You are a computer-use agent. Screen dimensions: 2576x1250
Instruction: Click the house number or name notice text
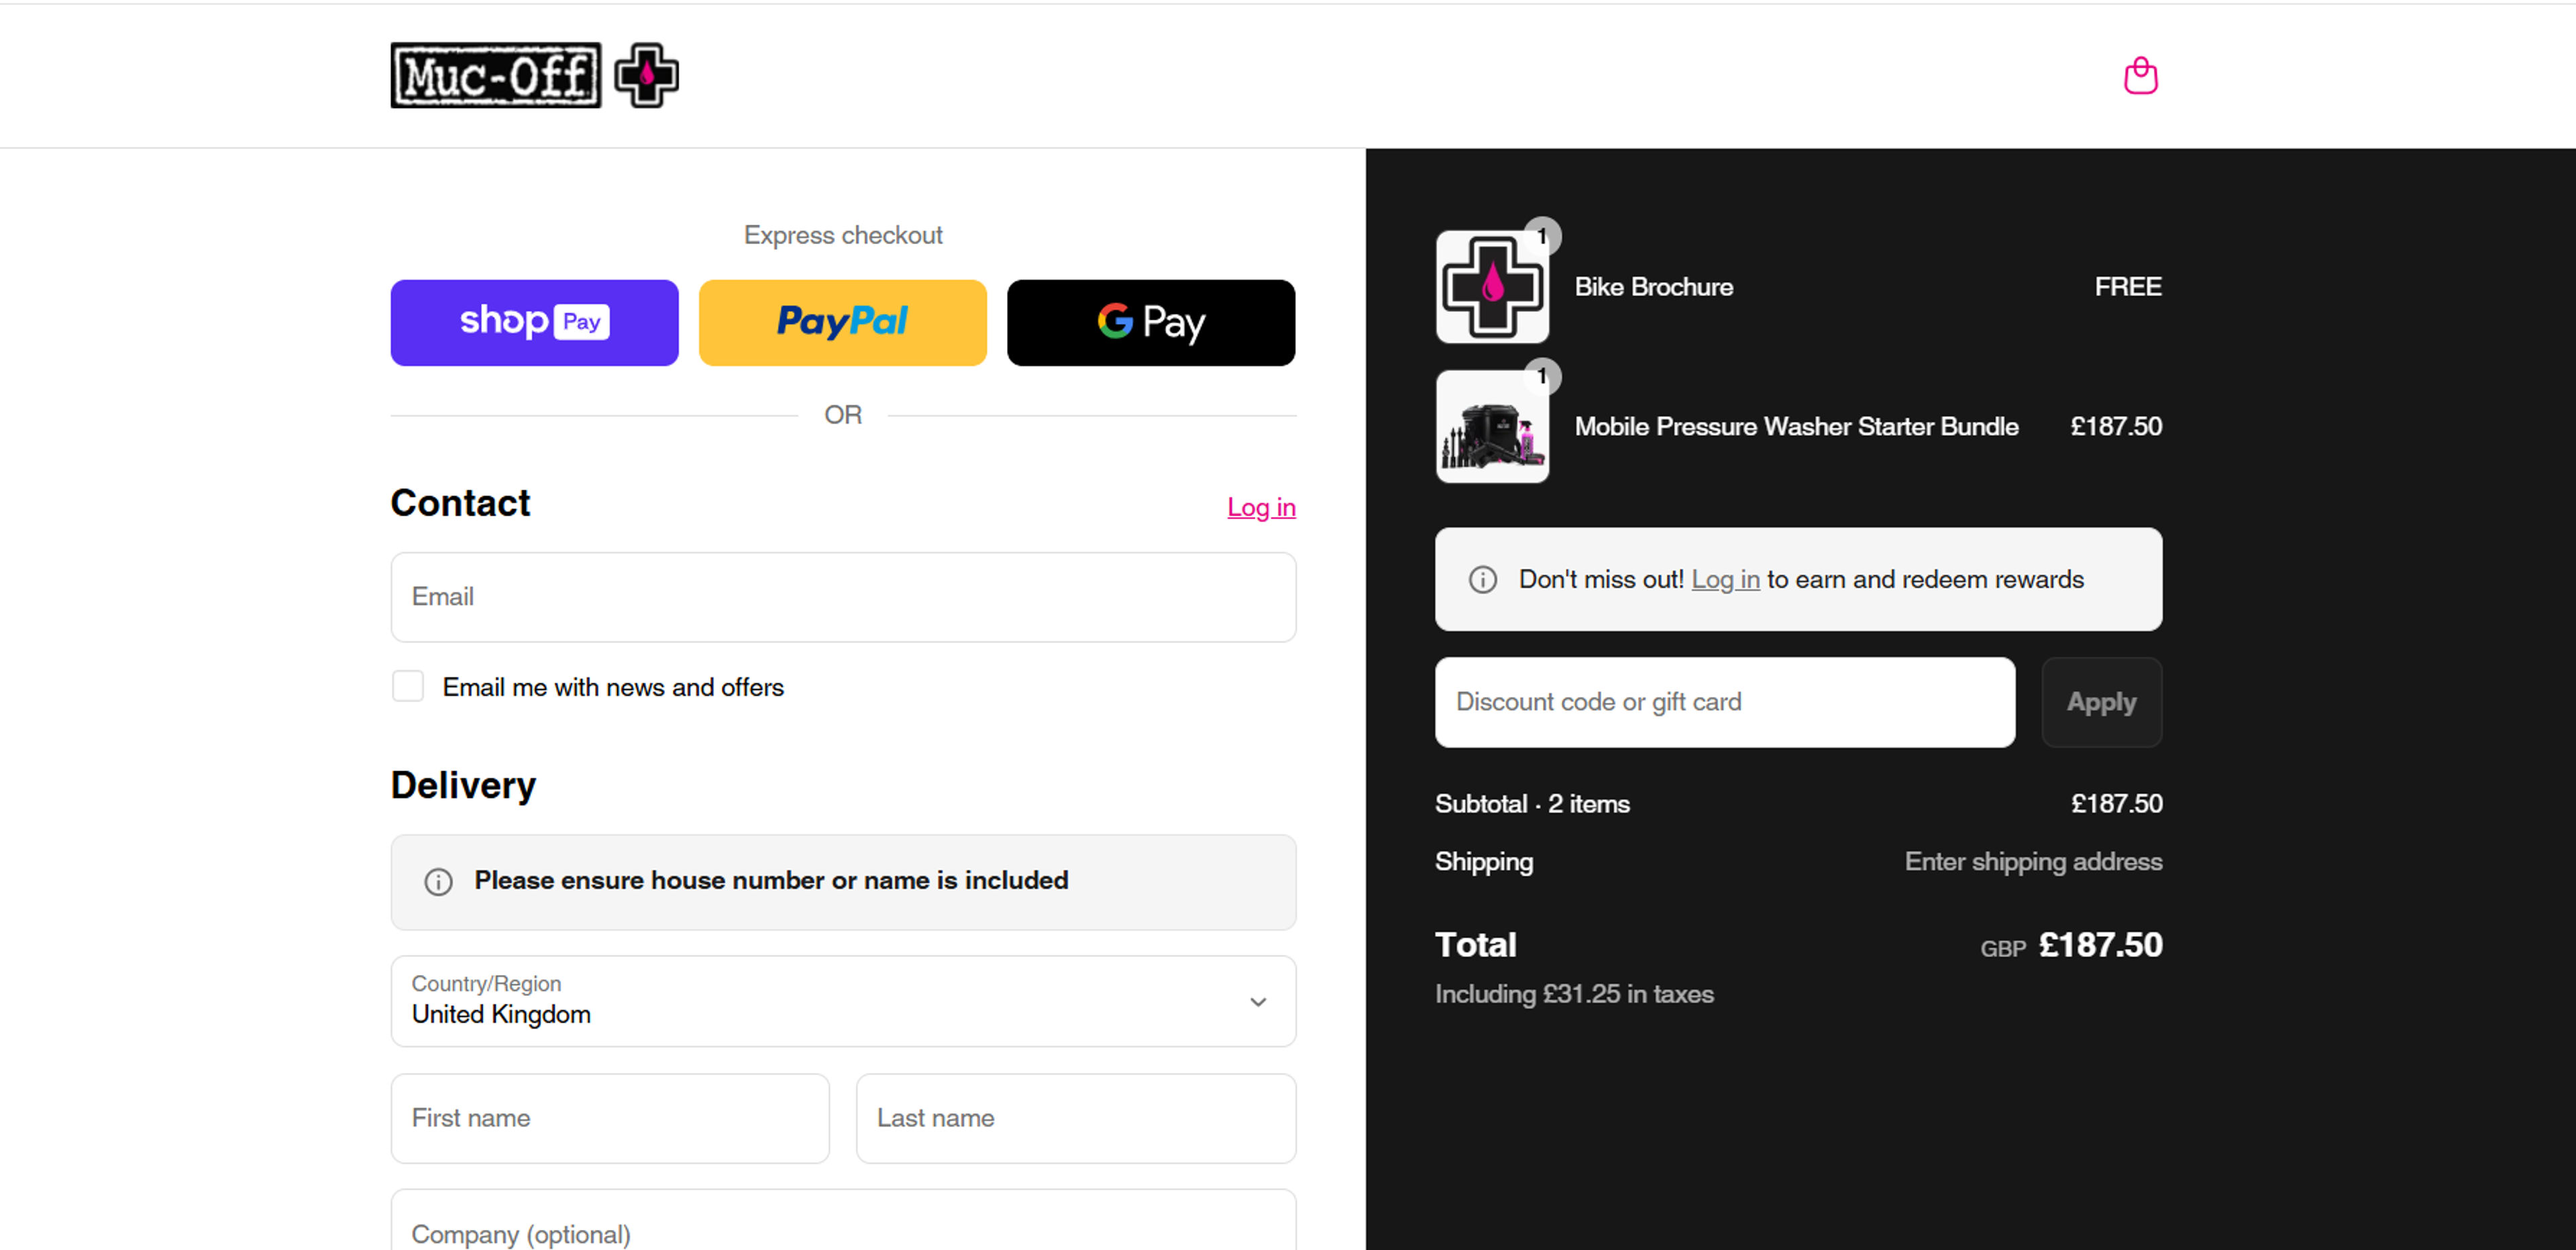771,881
